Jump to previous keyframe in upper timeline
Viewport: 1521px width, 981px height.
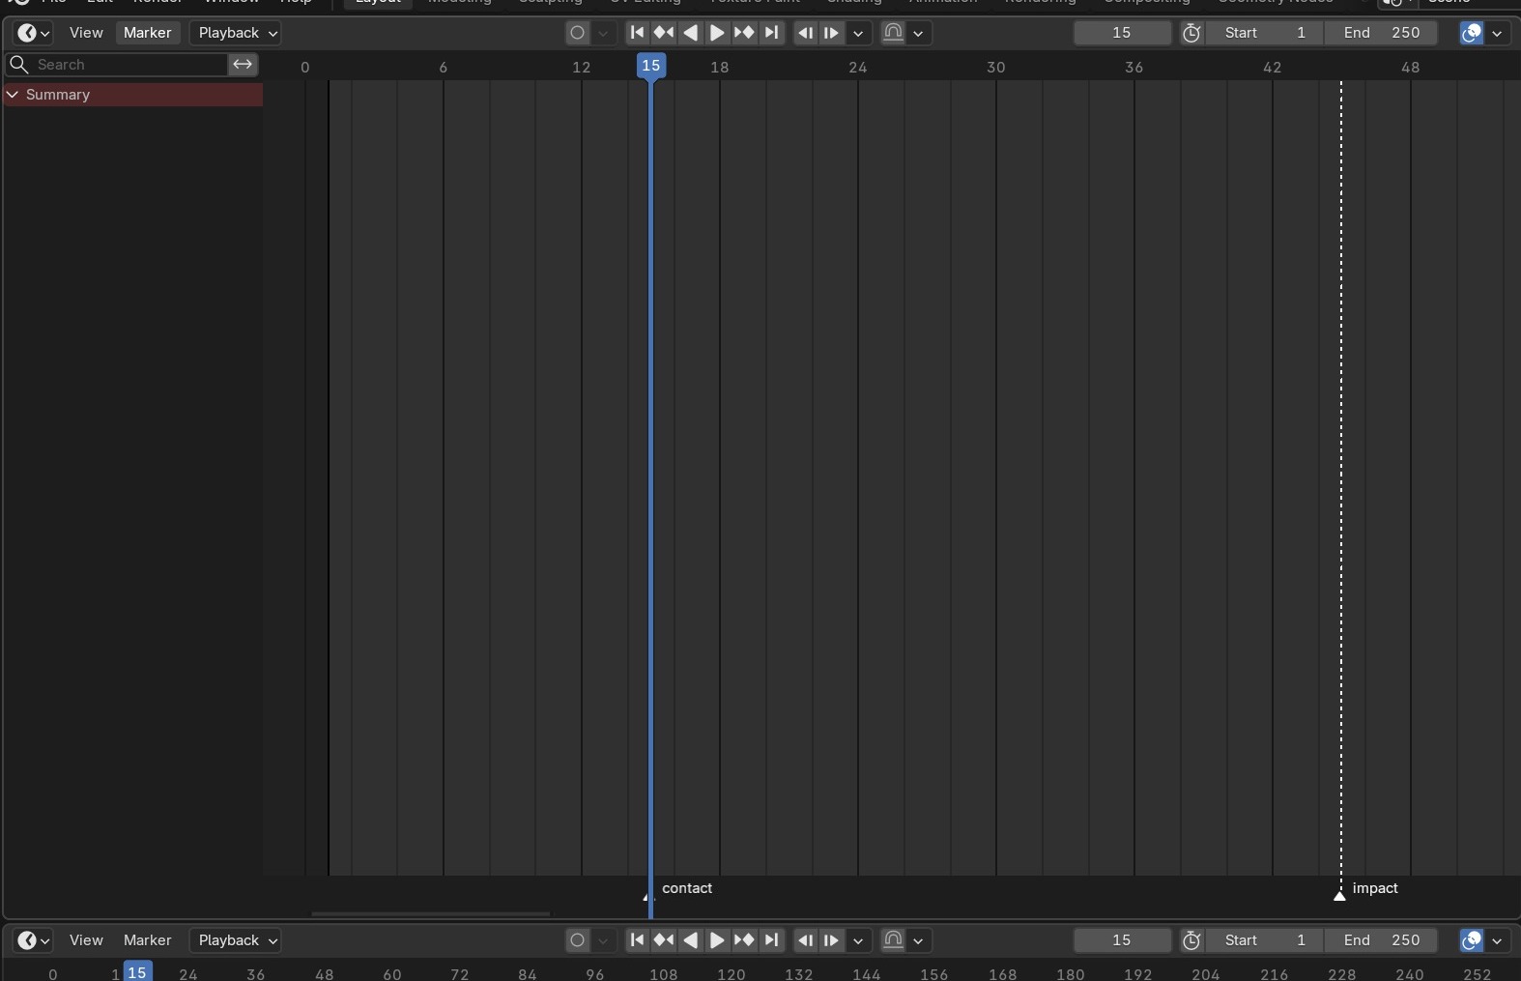[664, 33]
